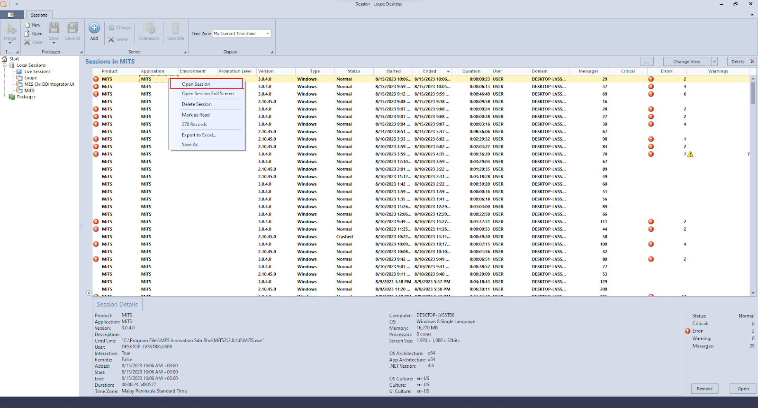
Task: Click the Errors column icon for the 0:00:06:51 session
Action: [651, 259]
